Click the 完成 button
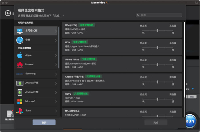This screenshot has height=132, width=200. click(x=156, y=122)
